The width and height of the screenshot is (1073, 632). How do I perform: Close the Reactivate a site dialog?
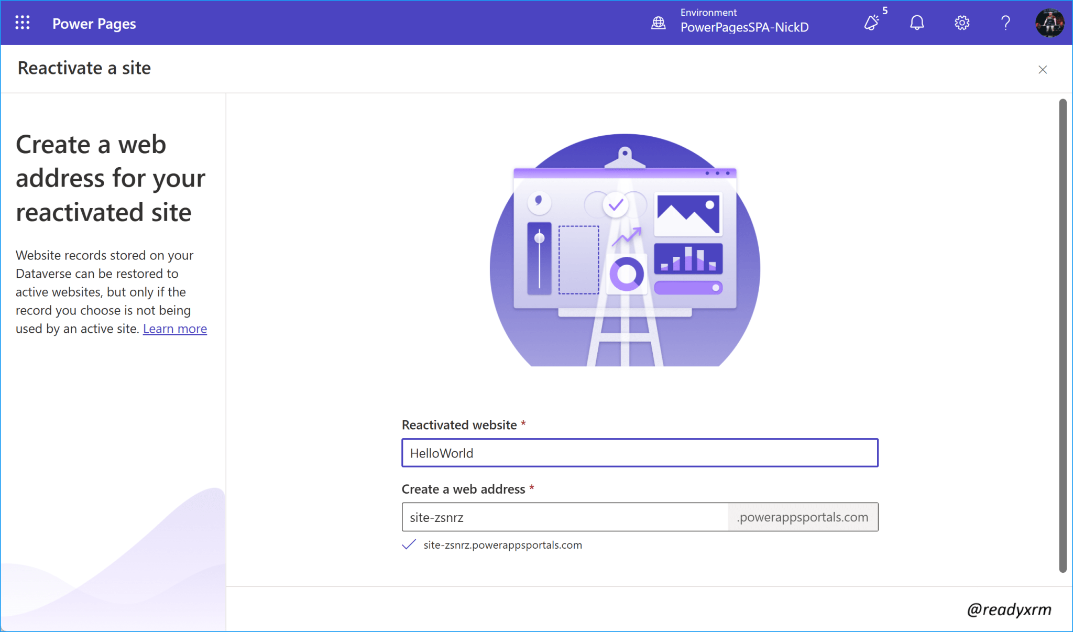pyautogui.click(x=1043, y=70)
